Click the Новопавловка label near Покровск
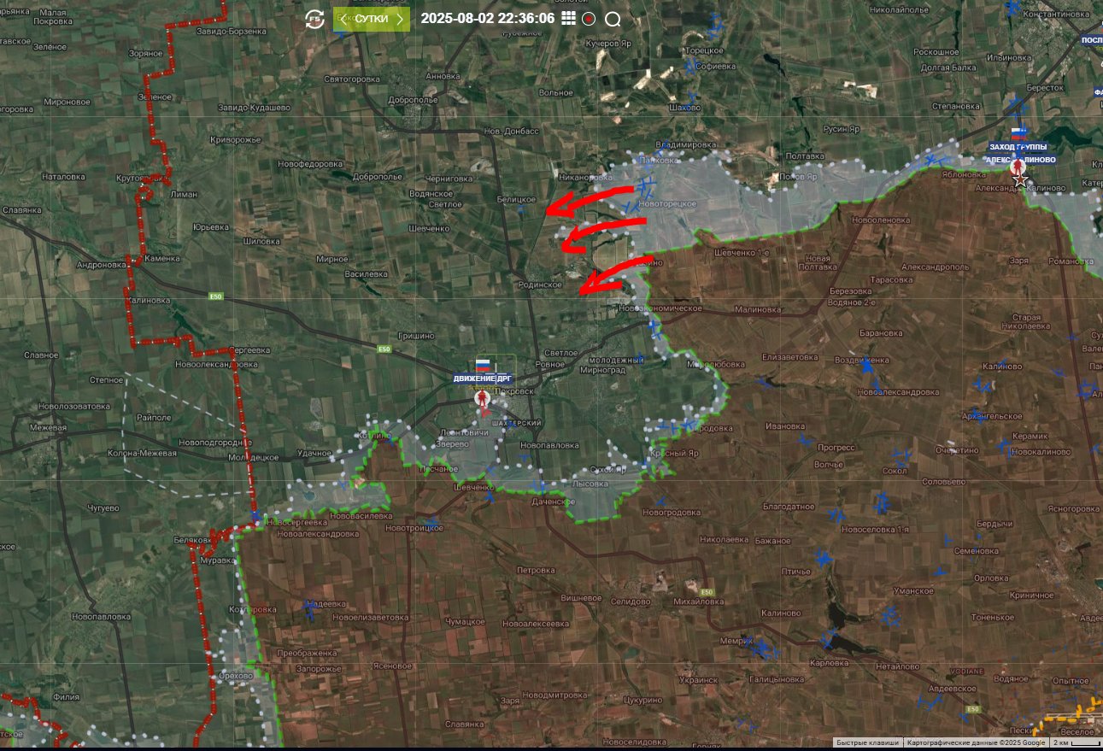 [x=549, y=445]
